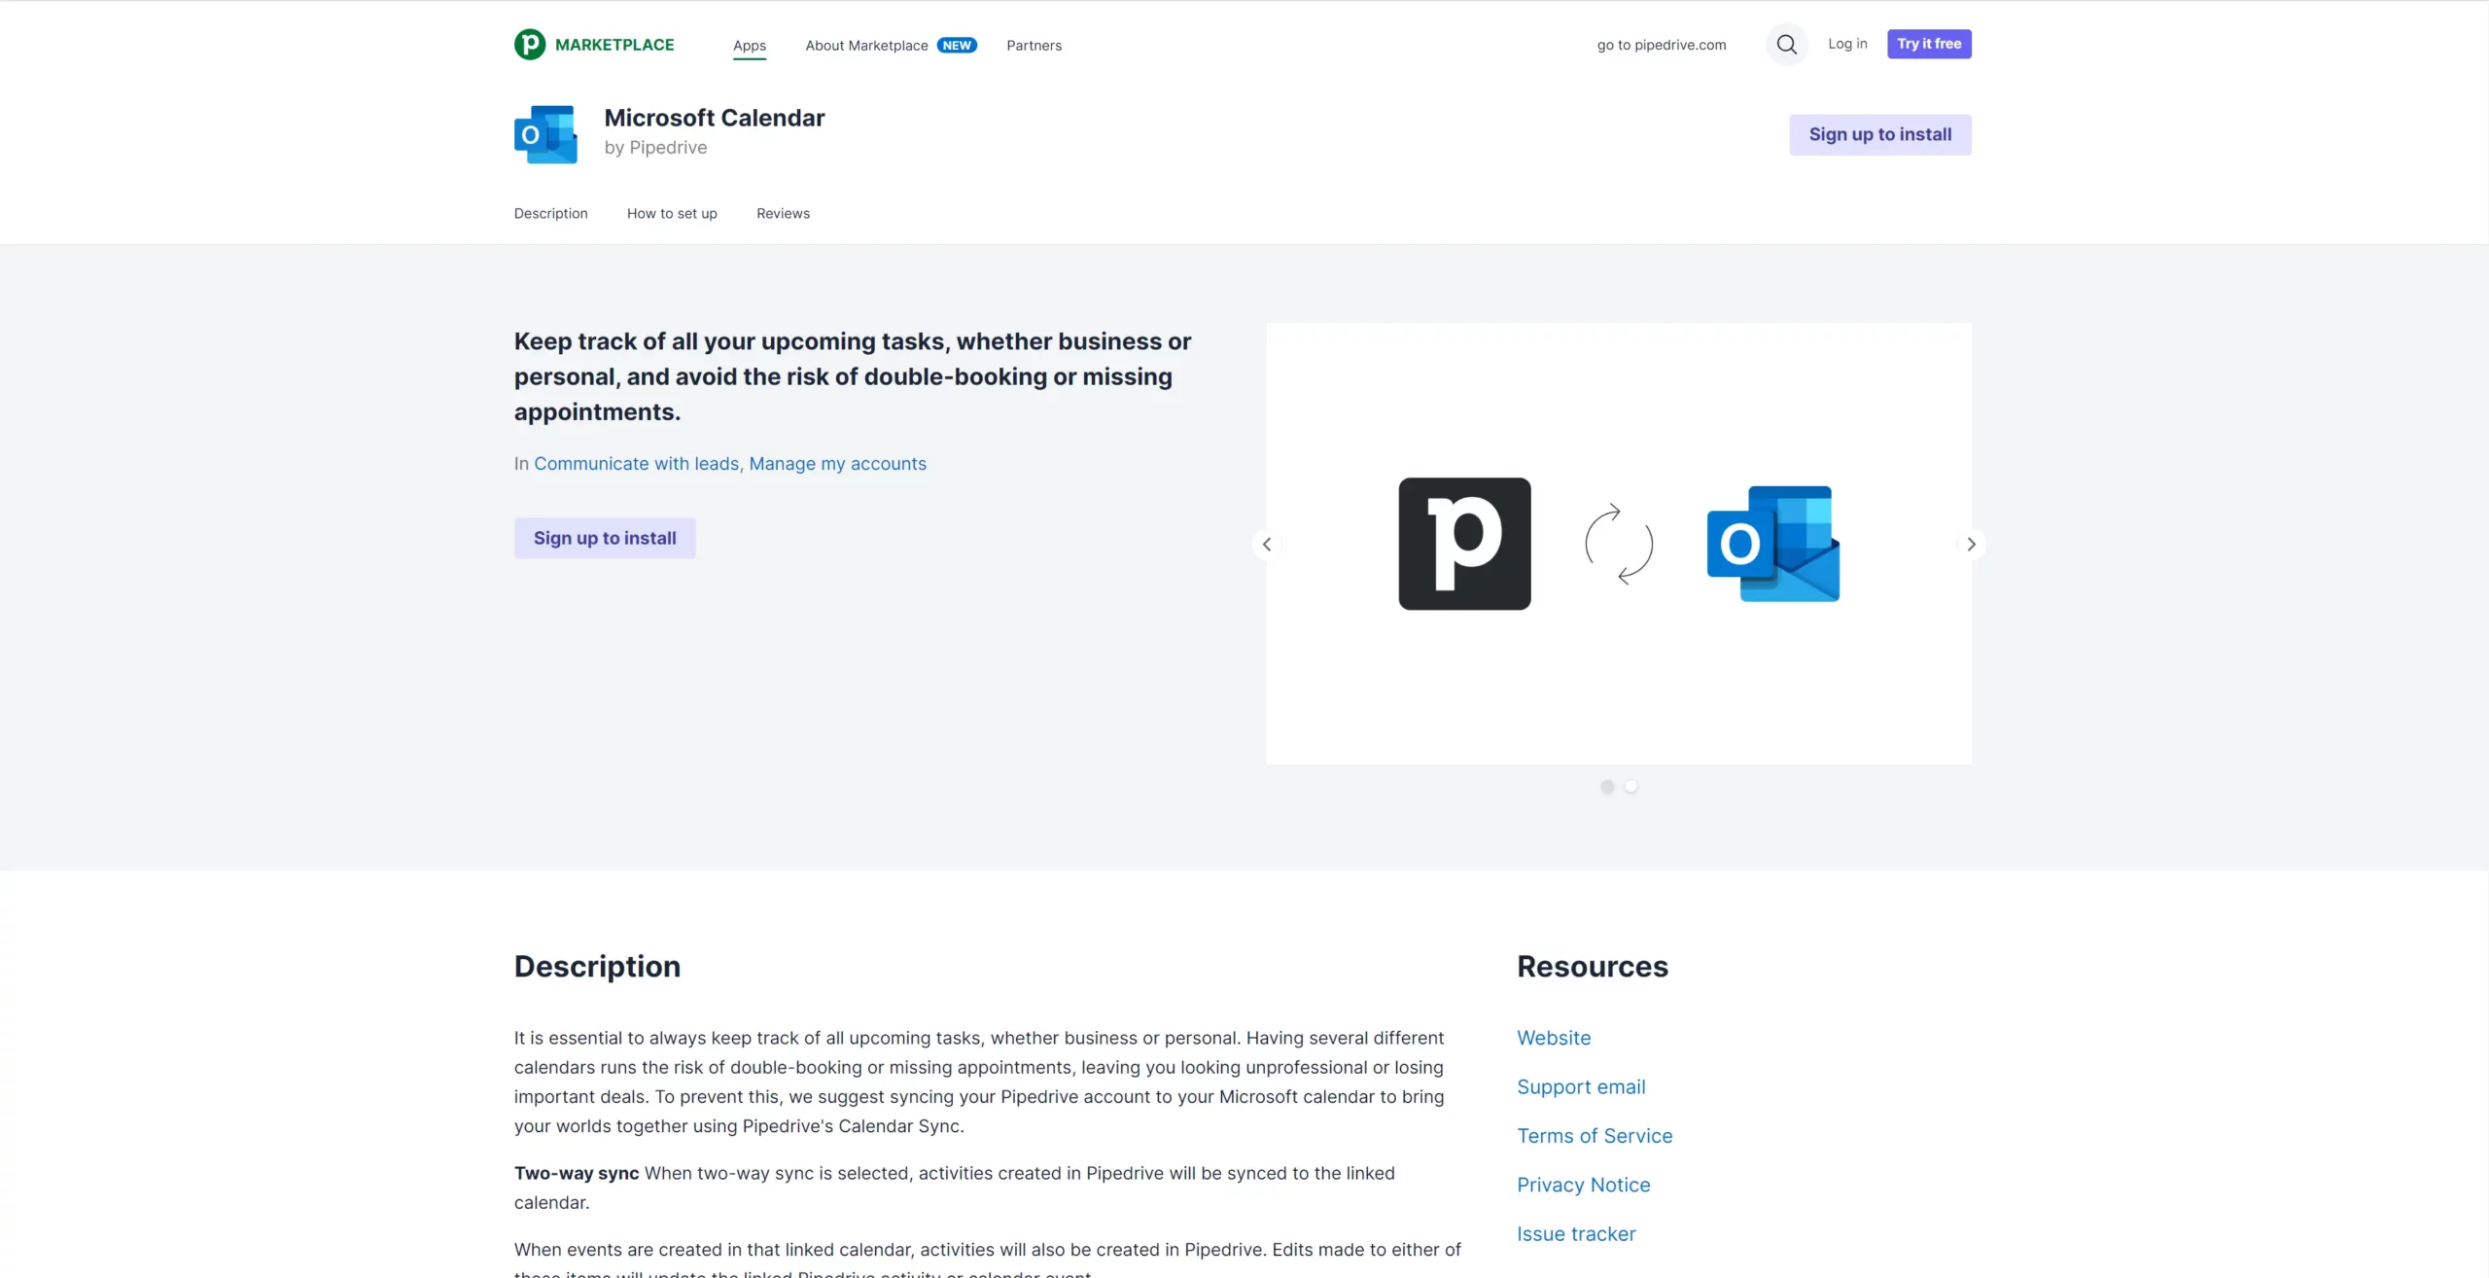Open the Partners page

tap(1034, 45)
